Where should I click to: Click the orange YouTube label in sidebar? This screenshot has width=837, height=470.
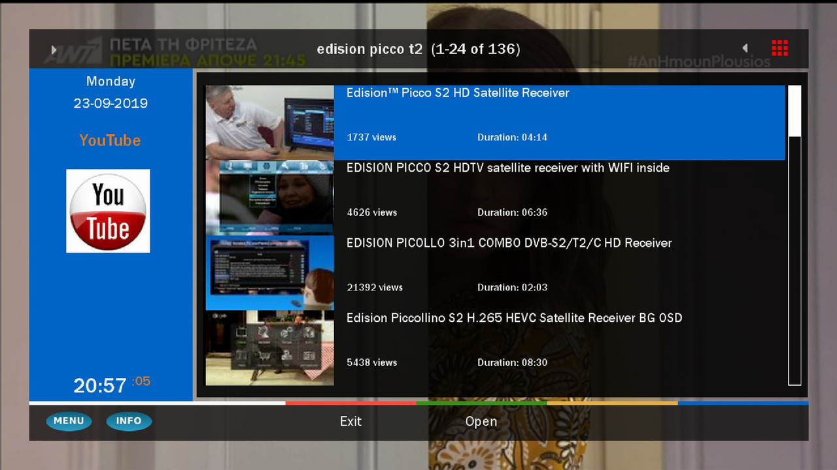110,140
